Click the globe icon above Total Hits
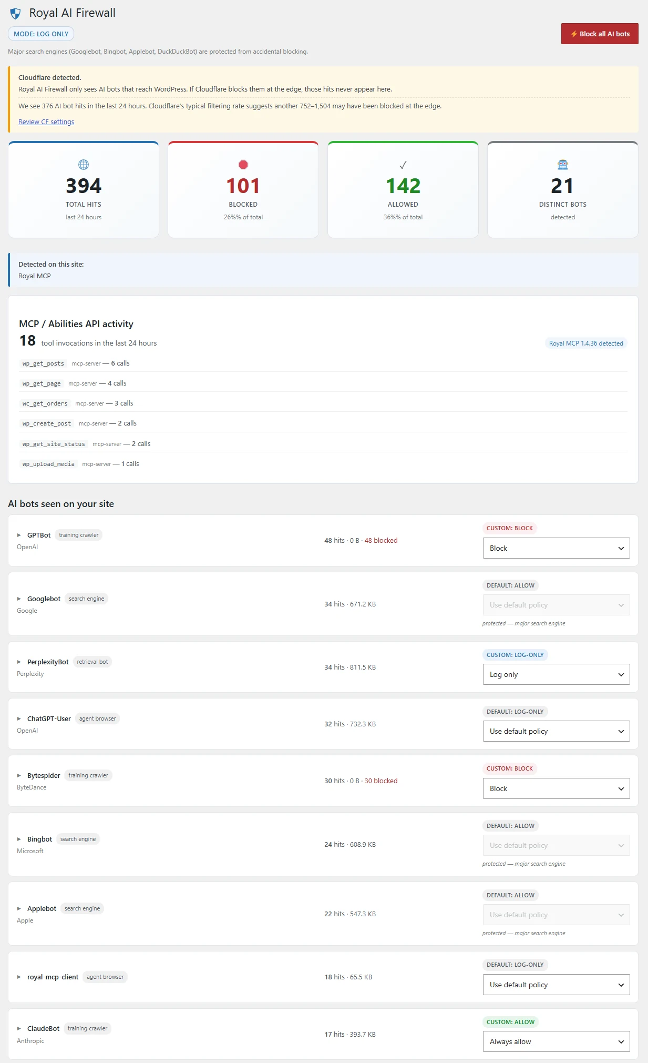Image resolution: width=648 pixels, height=1063 pixels. pos(84,165)
